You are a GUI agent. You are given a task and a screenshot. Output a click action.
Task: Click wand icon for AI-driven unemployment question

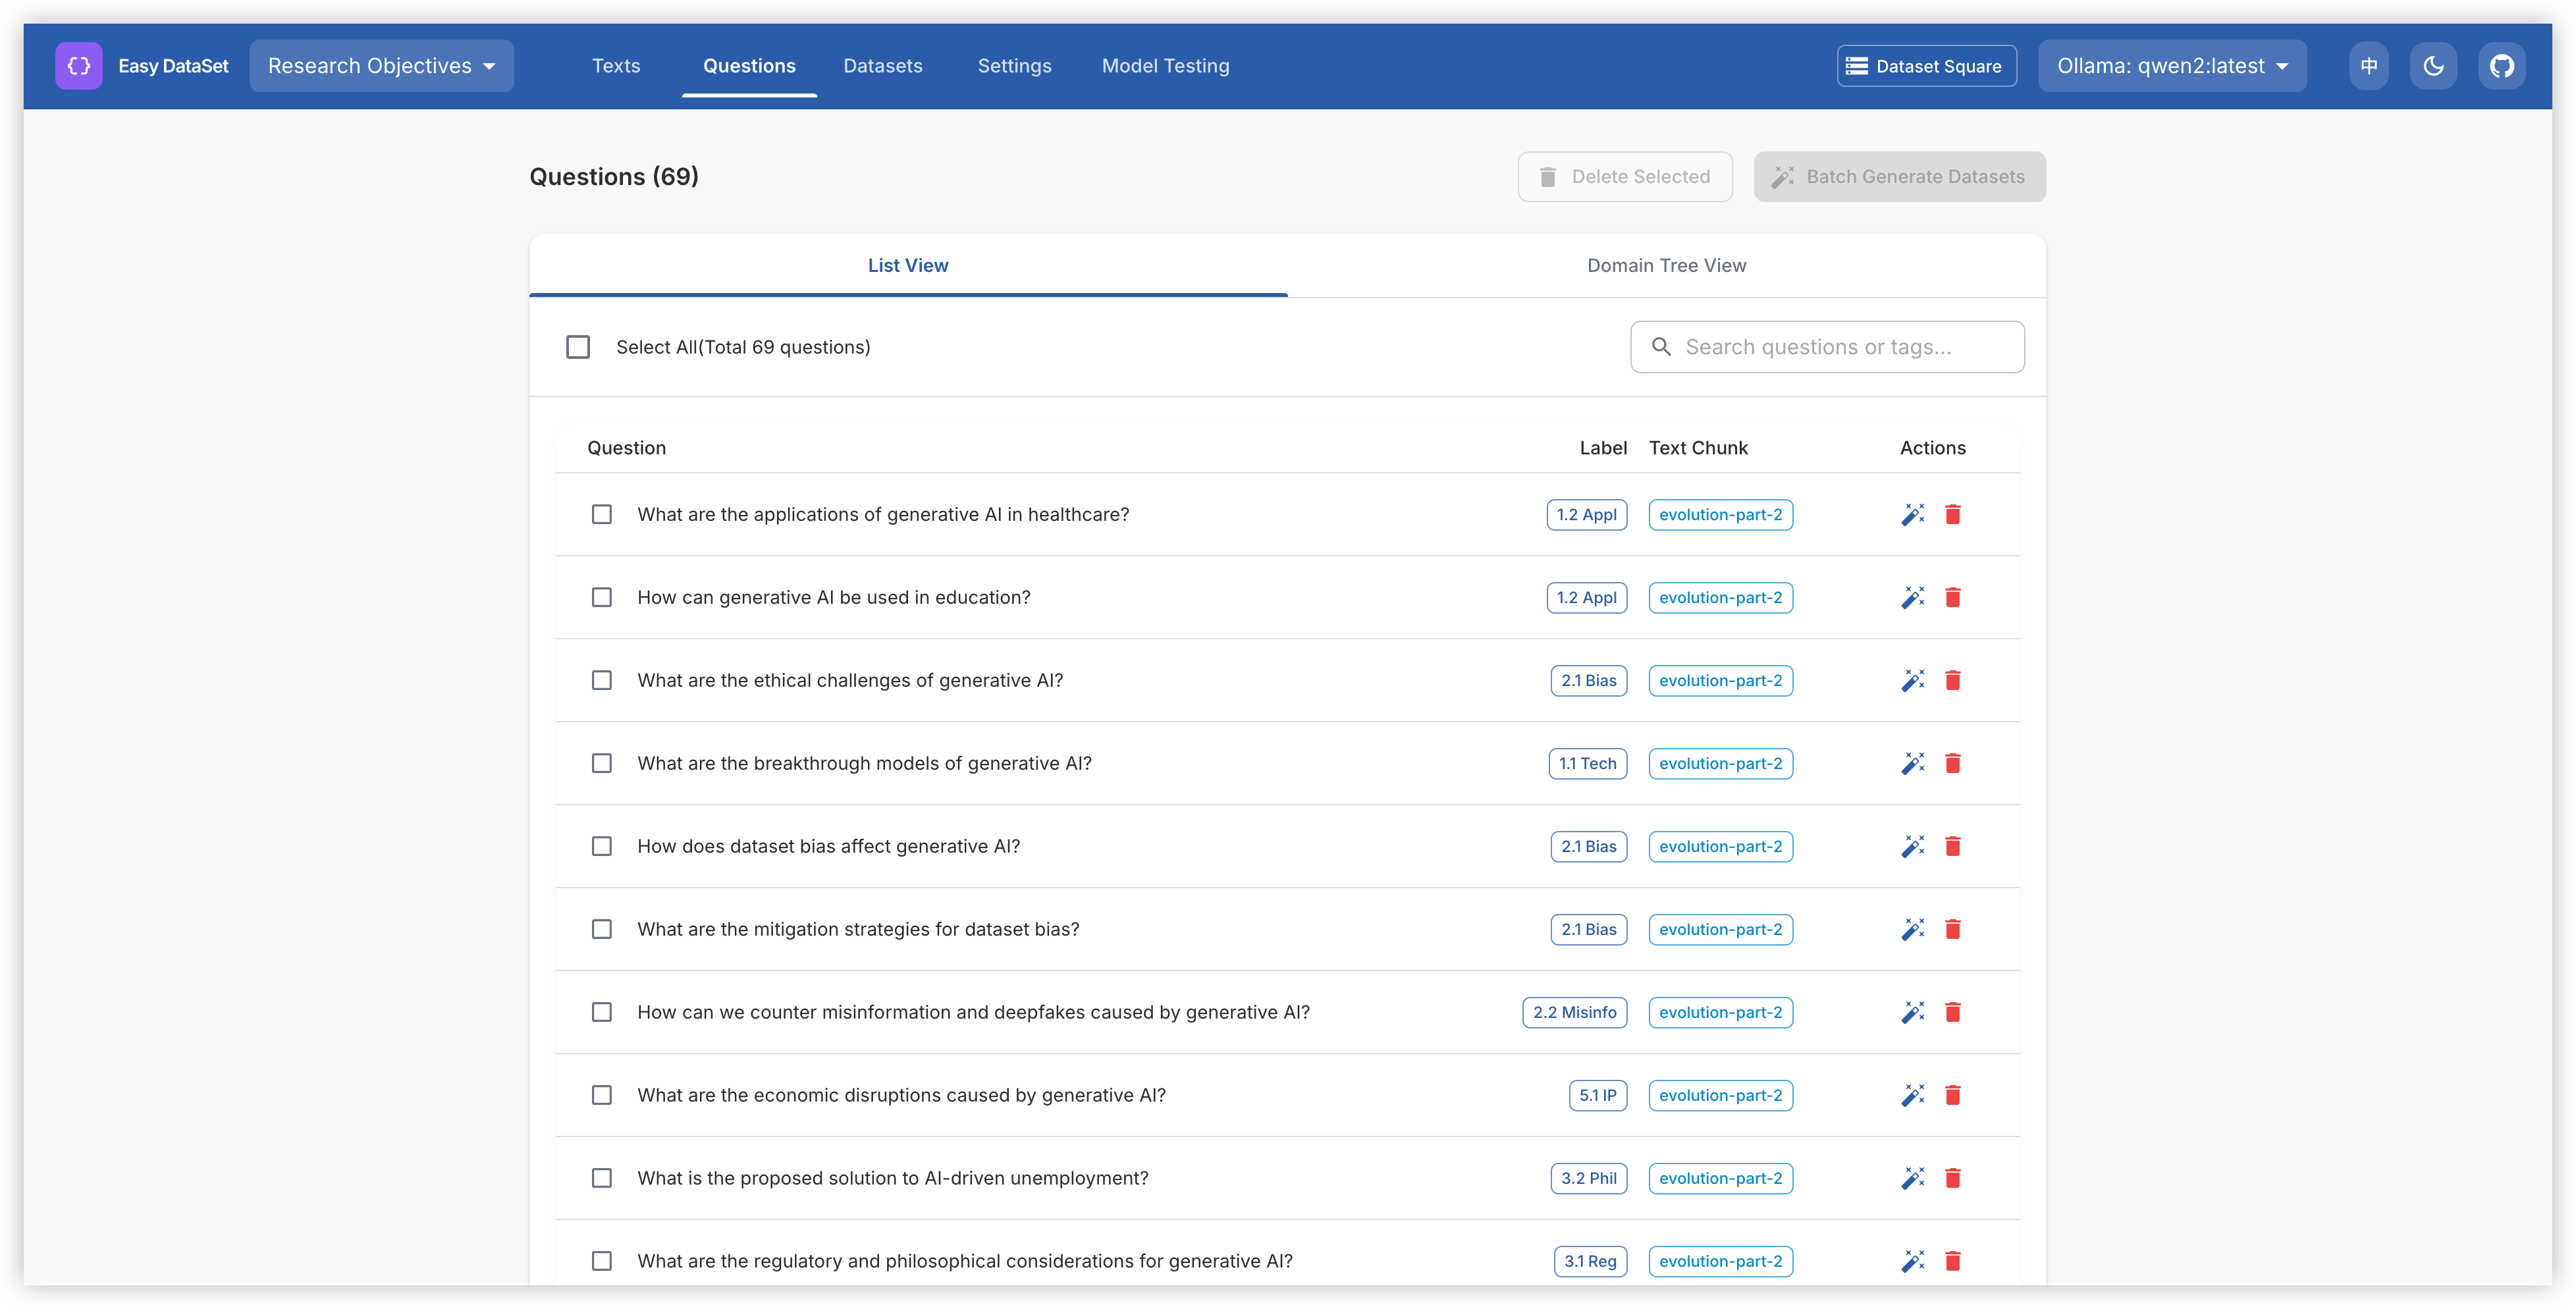click(1912, 1179)
